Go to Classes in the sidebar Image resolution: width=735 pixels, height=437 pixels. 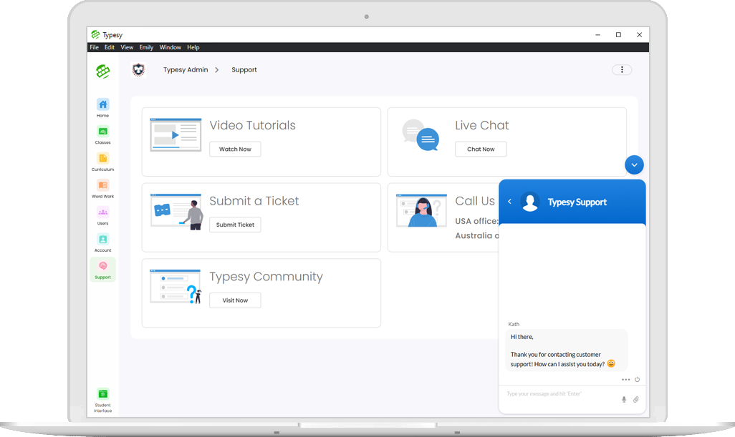tap(102, 134)
